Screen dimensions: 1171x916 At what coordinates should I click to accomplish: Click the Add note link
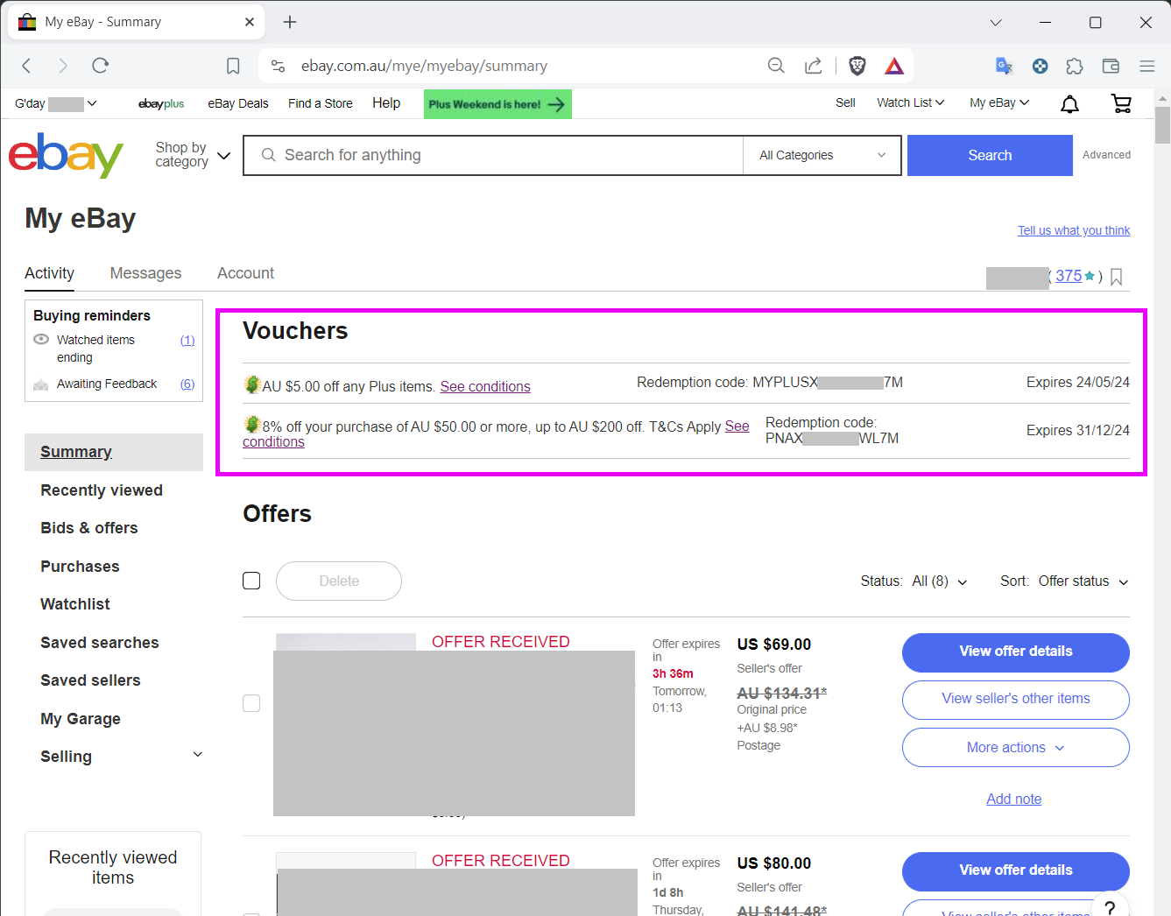pyautogui.click(x=1013, y=799)
